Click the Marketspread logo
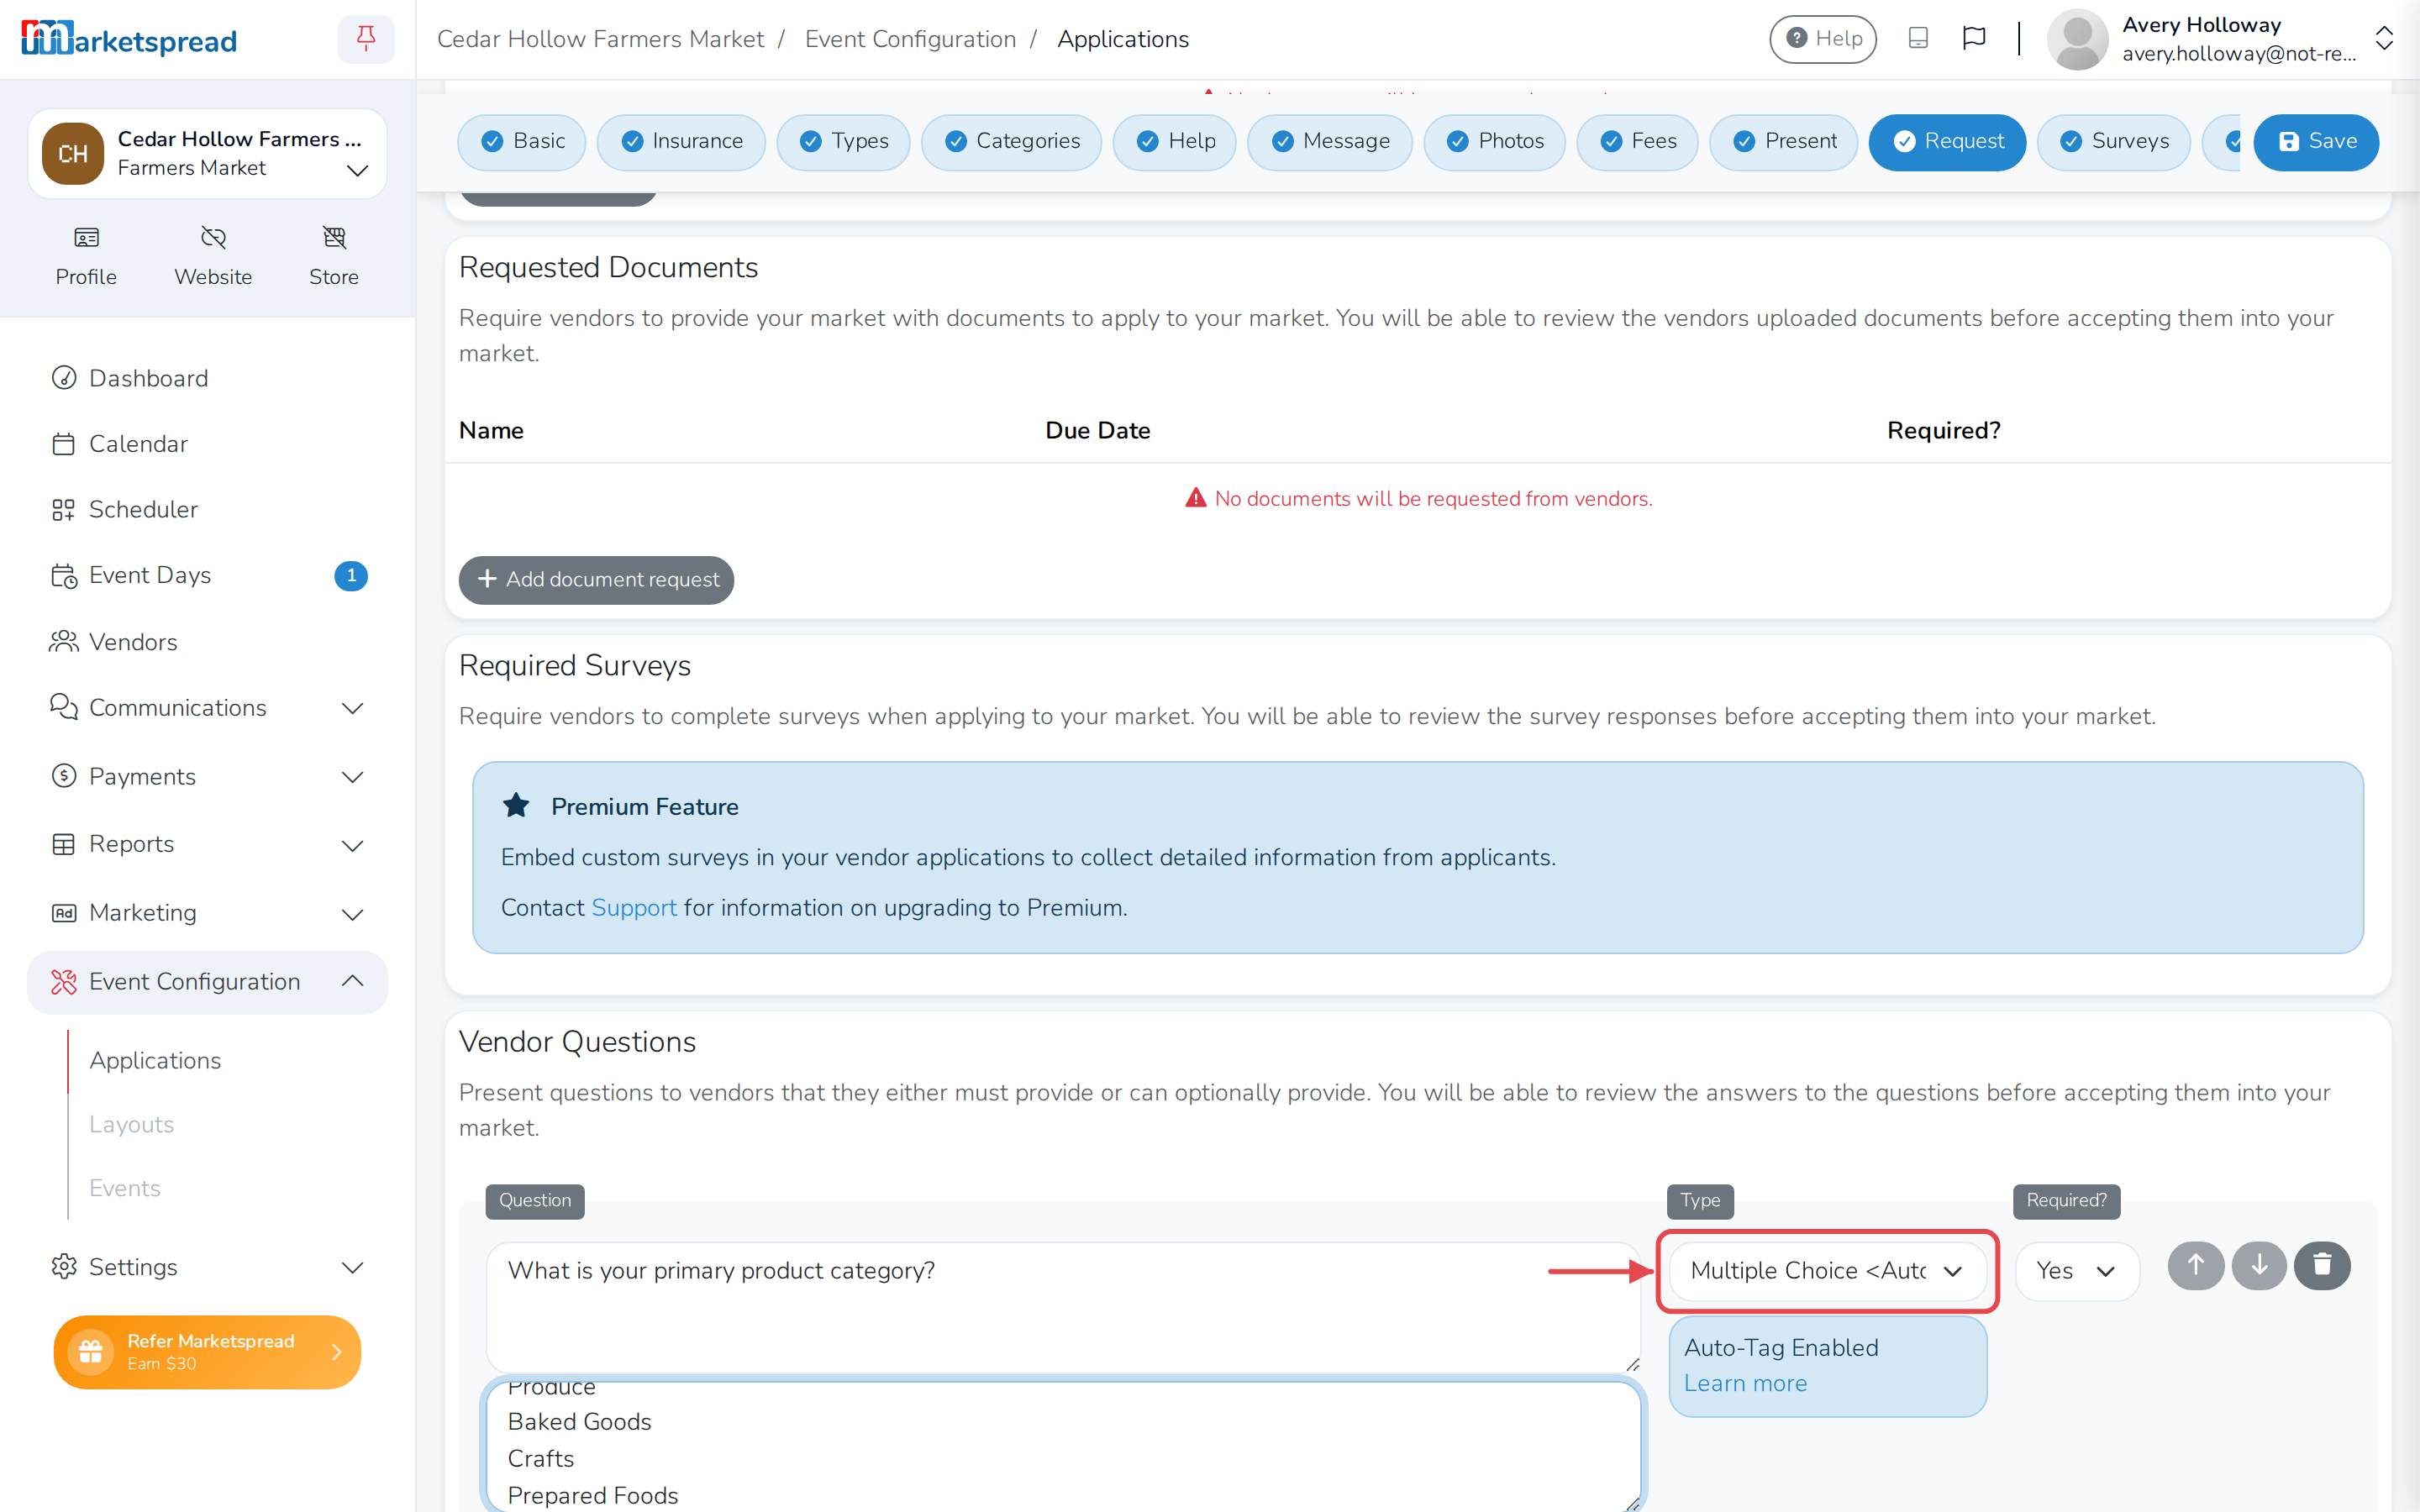The width and height of the screenshot is (2420, 1512). [129, 39]
